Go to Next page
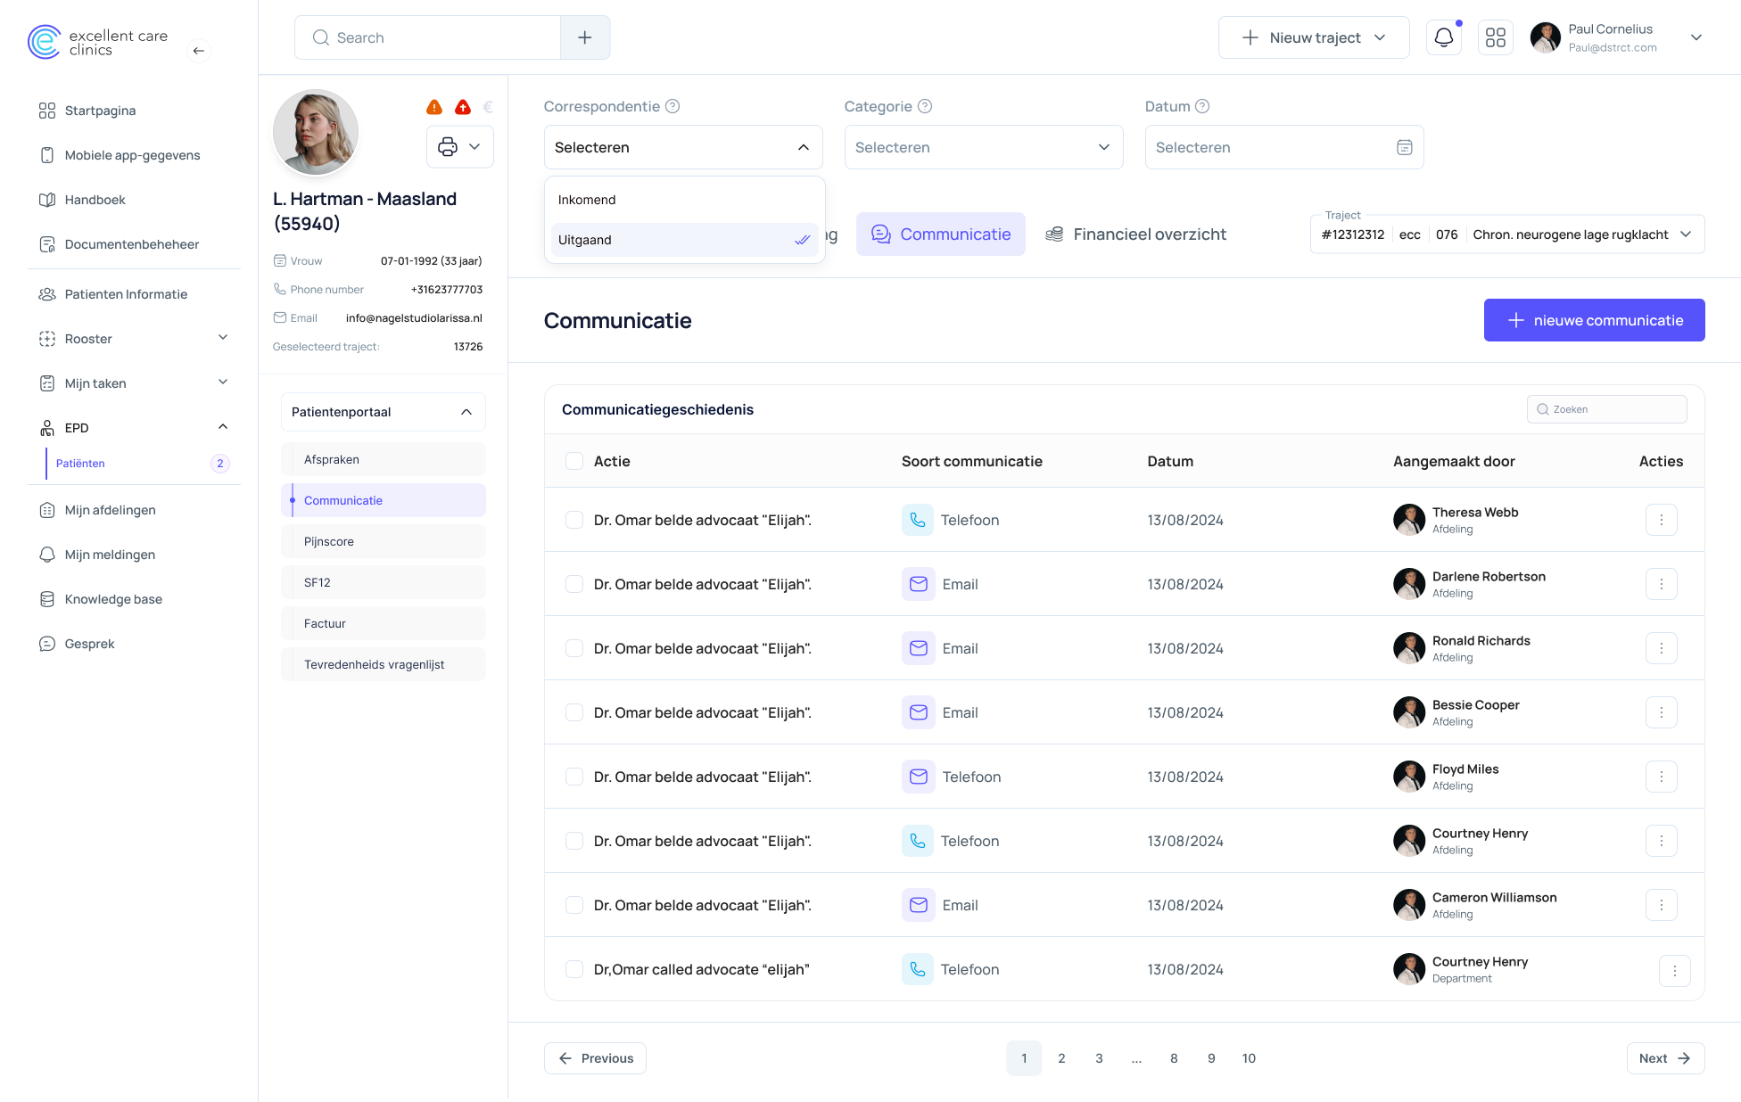The height and width of the screenshot is (1102, 1741). 1664,1058
